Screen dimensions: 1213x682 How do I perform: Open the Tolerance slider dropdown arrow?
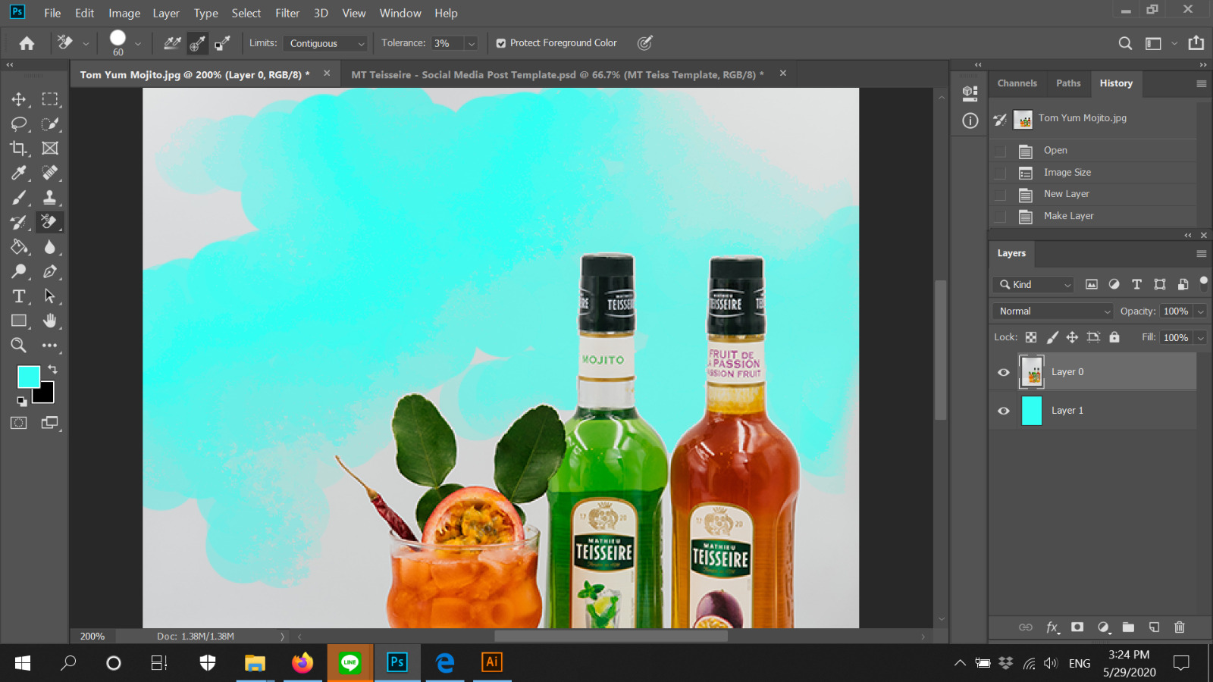(x=472, y=43)
